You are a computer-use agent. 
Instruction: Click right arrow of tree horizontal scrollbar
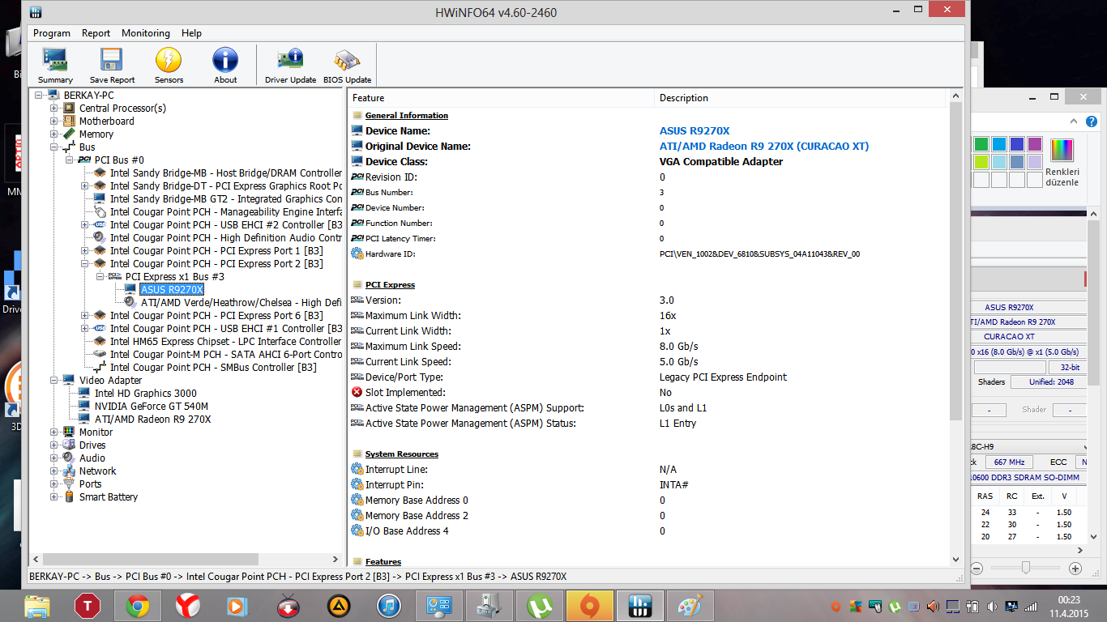pos(336,559)
